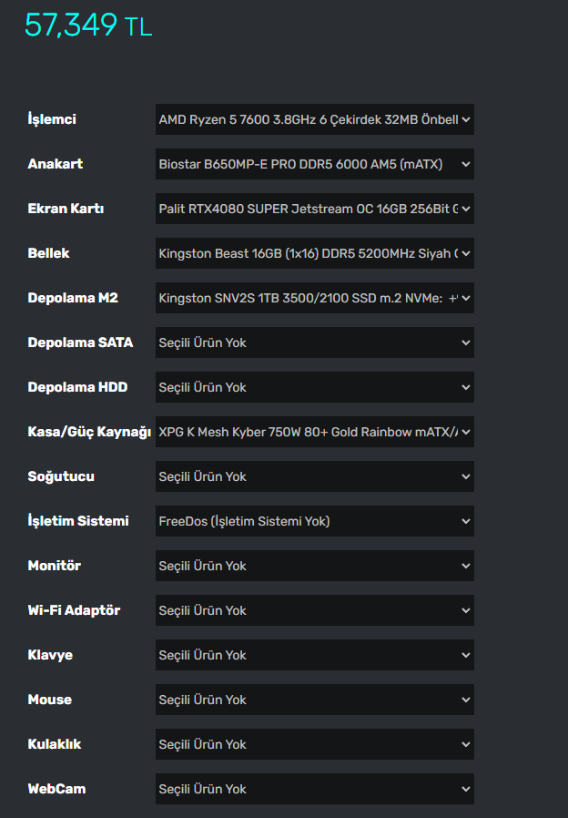Open the Wi-Fi Adaptör dropdown

tap(314, 610)
